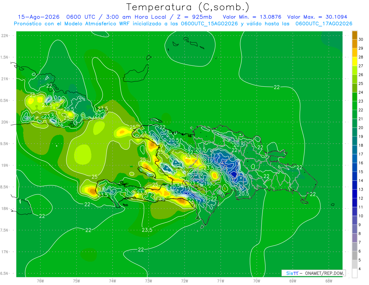The image size is (369, 285).
Task: Select the legend color between 29 and 30
Action: coord(355,44)
